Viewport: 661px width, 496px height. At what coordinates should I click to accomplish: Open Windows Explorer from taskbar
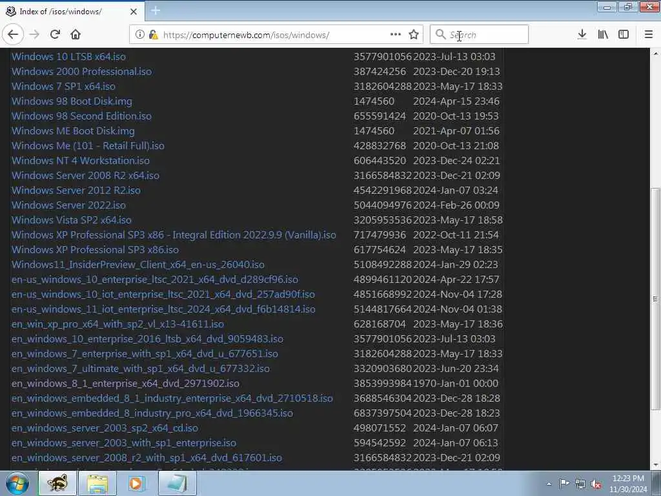point(97,483)
